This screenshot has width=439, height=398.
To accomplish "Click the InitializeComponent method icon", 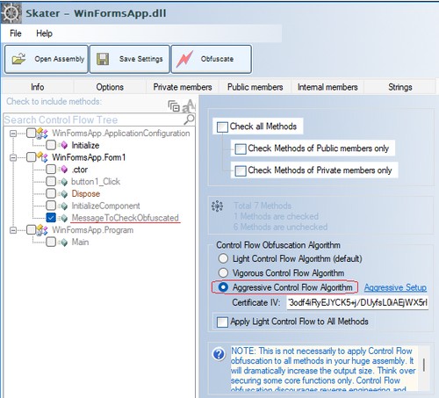I will [62, 206].
